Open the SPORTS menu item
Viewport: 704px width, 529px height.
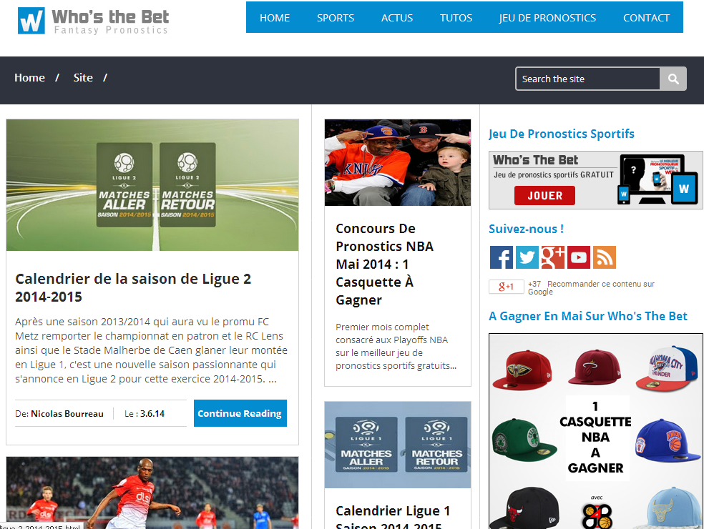336,18
